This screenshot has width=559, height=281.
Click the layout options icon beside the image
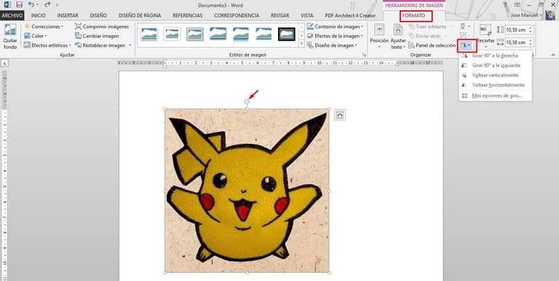click(340, 115)
